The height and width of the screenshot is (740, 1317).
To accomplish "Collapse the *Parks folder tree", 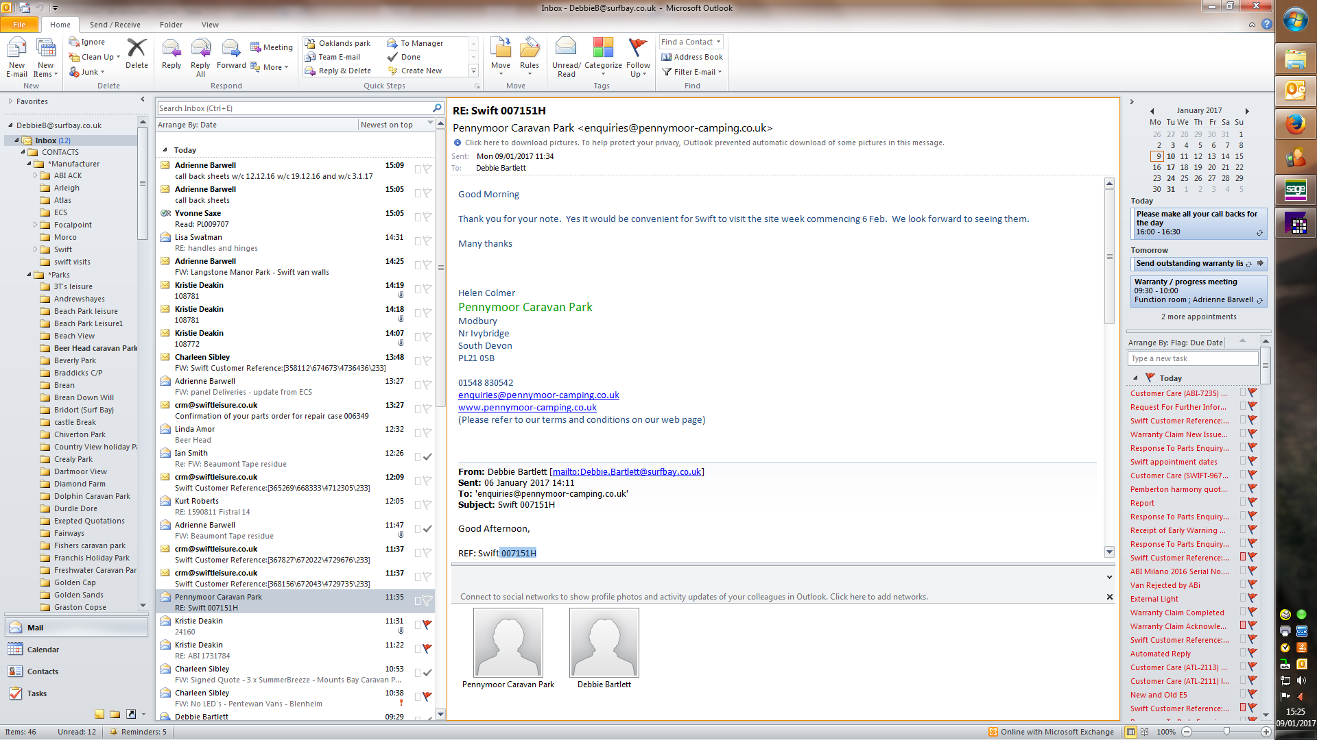I will (29, 275).
